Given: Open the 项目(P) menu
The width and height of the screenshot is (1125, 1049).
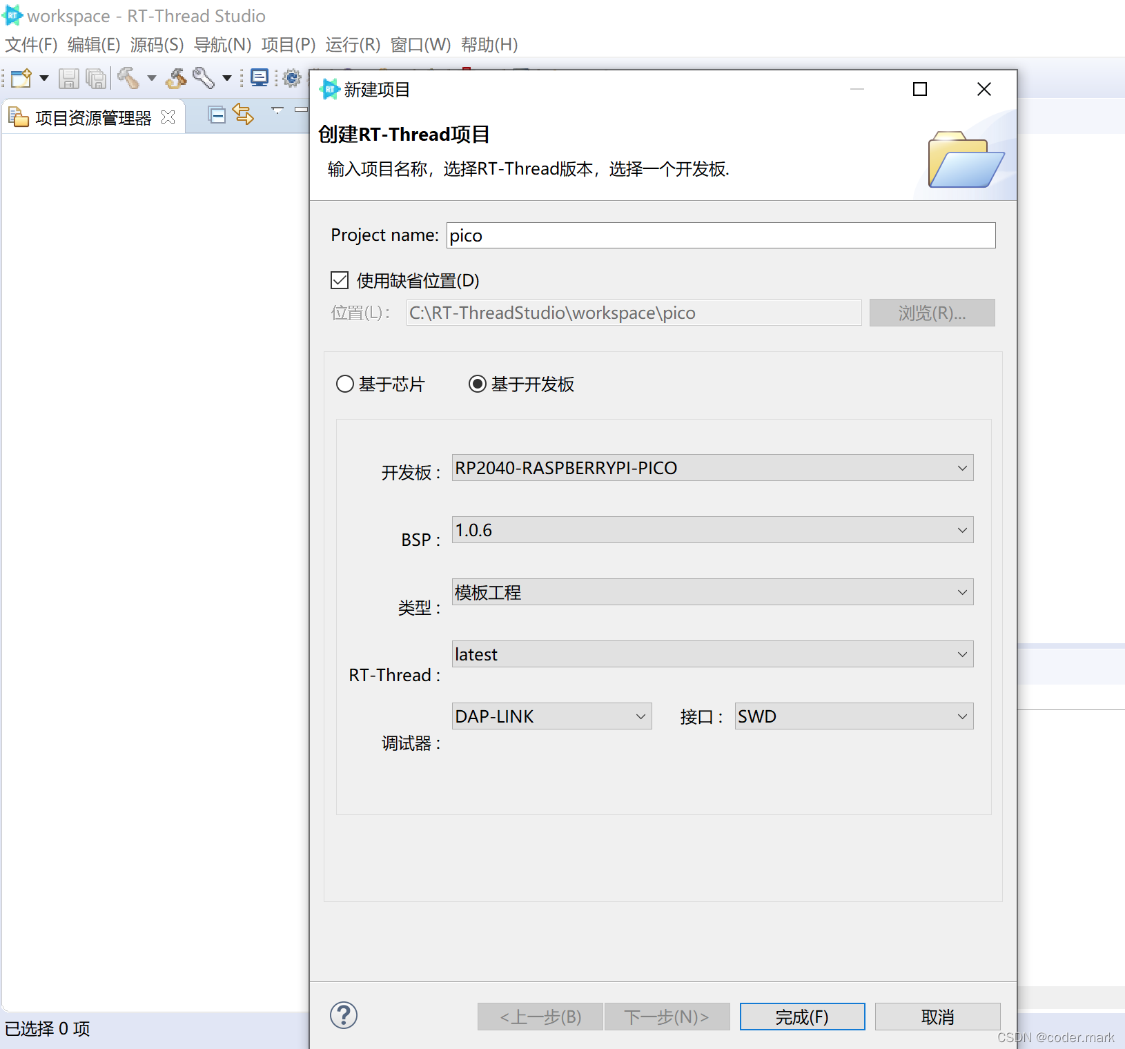Looking at the screenshot, I should (288, 45).
